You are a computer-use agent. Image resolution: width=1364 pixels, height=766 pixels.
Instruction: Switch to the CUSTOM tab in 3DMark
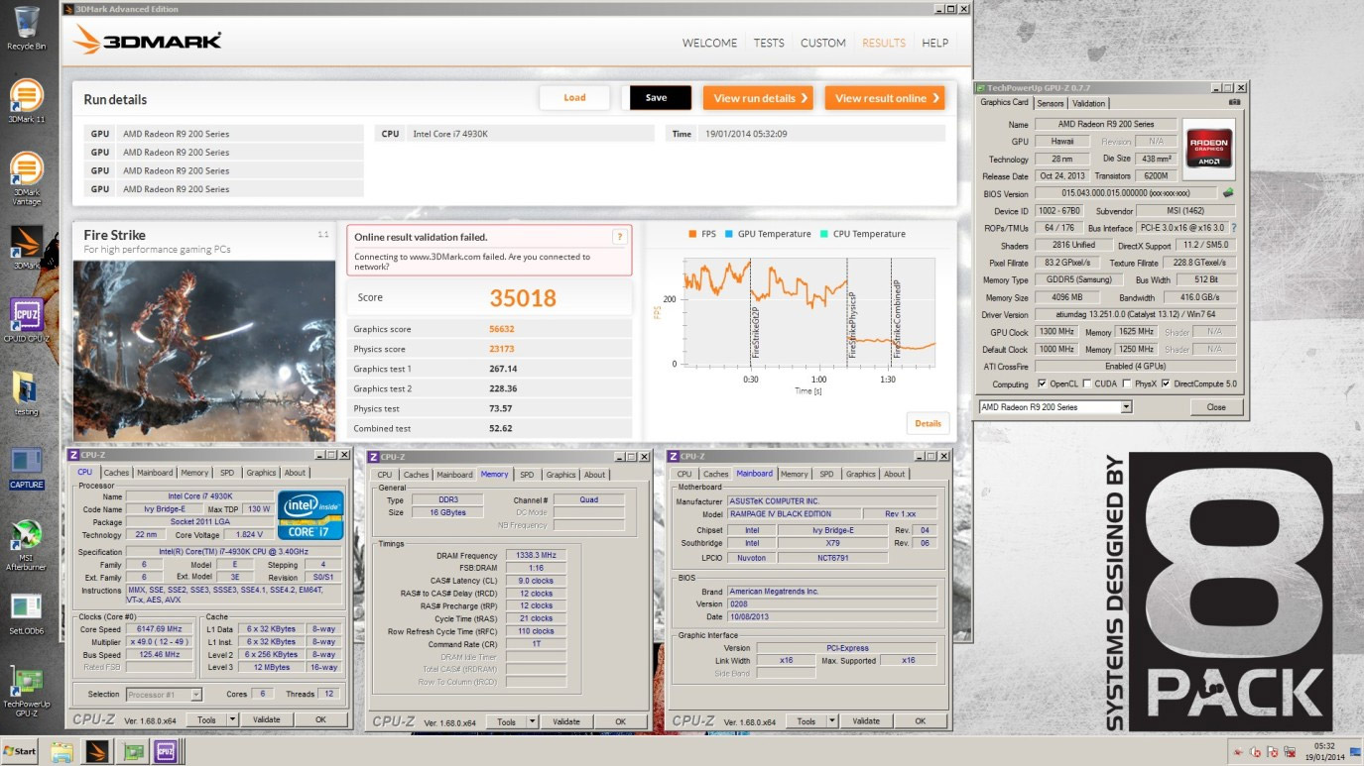[823, 44]
